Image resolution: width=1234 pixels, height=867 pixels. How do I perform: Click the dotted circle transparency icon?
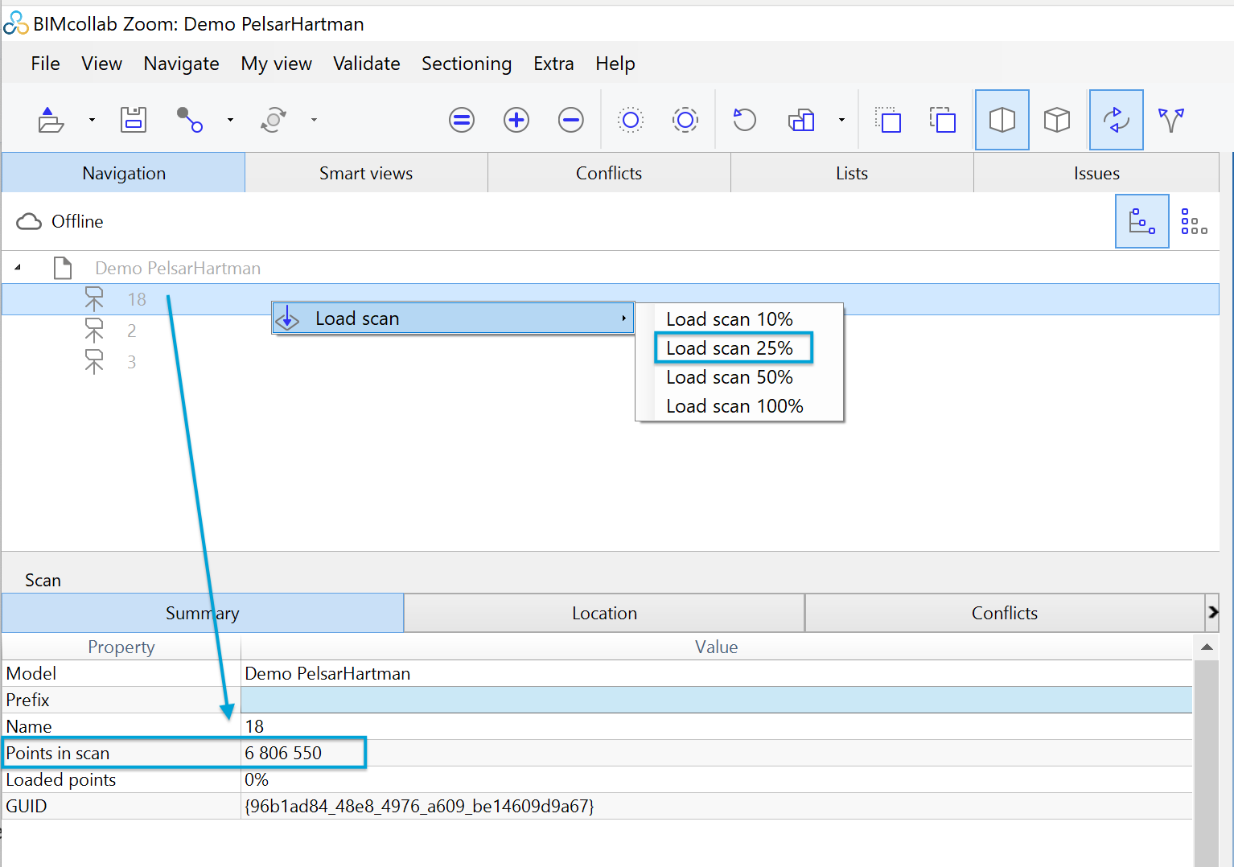[x=631, y=121]
